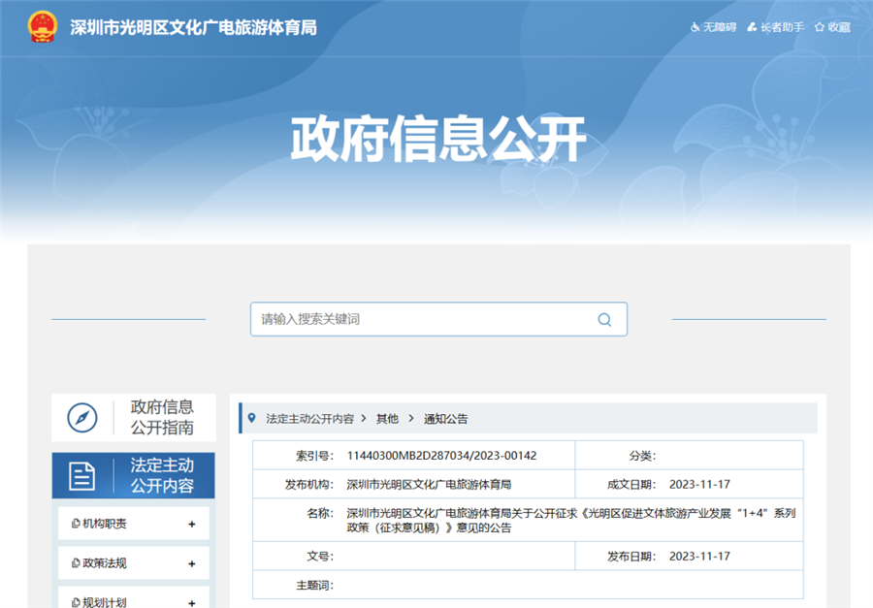873x608 pixels.
Task: Open the 无障碍 accessibility option
Action: (713, 27)
